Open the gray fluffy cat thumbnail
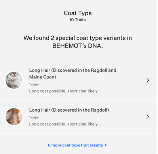This screenshot has height=154, width=158. [14, 80]
